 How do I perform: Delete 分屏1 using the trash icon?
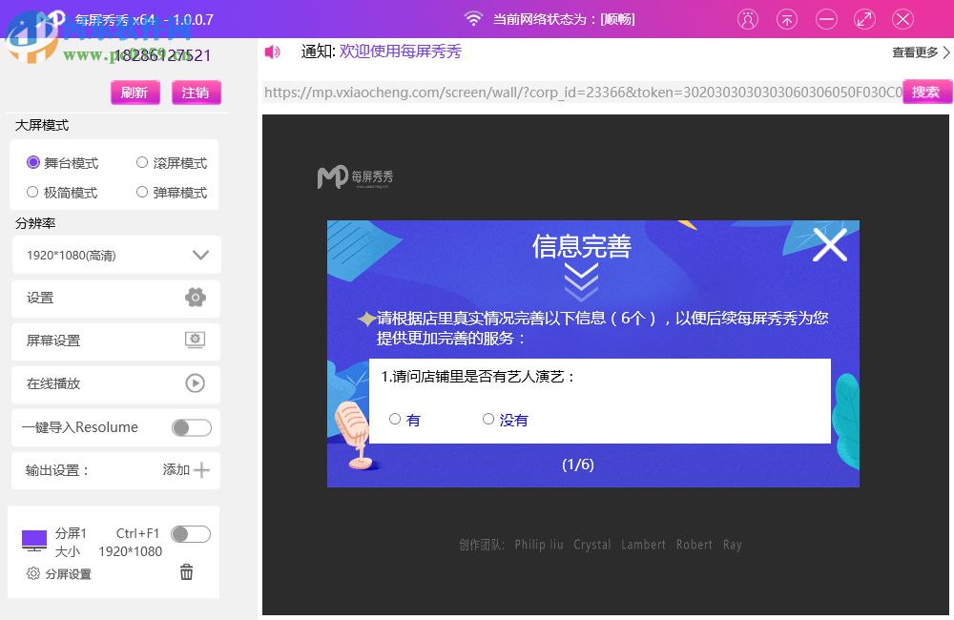tap(186, 571)
